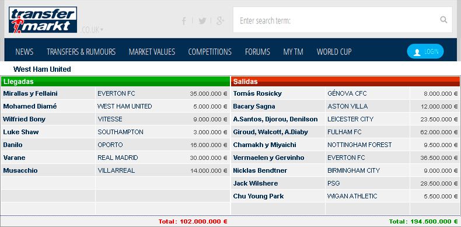Image resolution: width=461 pixels, height=227 pixels.
Task: Click the search magnifier icon
Action: coord(443,20)
